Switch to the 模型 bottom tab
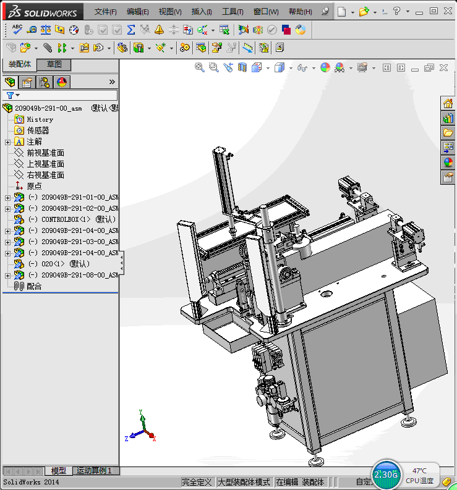Viewport: 457px width, 490px height. click(59, 471)
